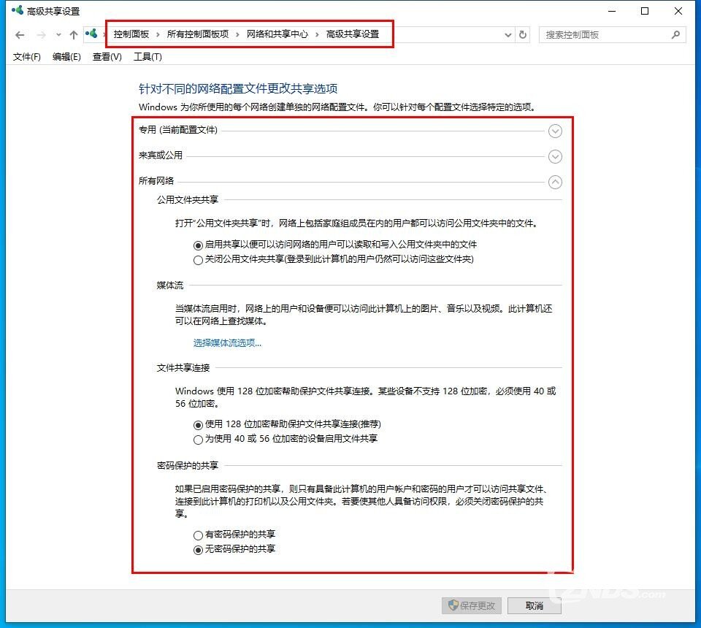The width and height of the screenshot is (701, 628).
Task: Click the Back navigation arrow
Action: tap(20, 35)
